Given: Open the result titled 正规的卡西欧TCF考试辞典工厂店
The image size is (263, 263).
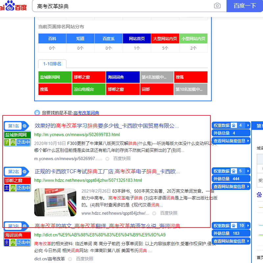Looking at the screenshot, I should (x=107, y=171).
